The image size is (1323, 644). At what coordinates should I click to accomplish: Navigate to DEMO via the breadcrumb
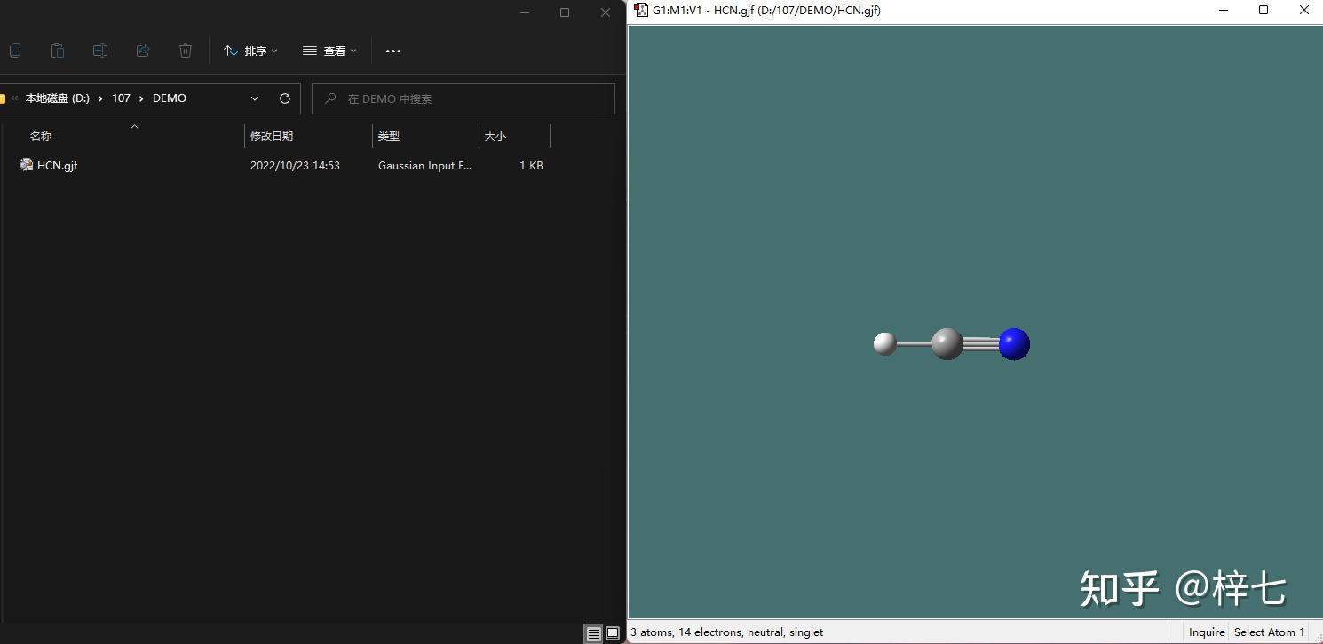[169, 98]
